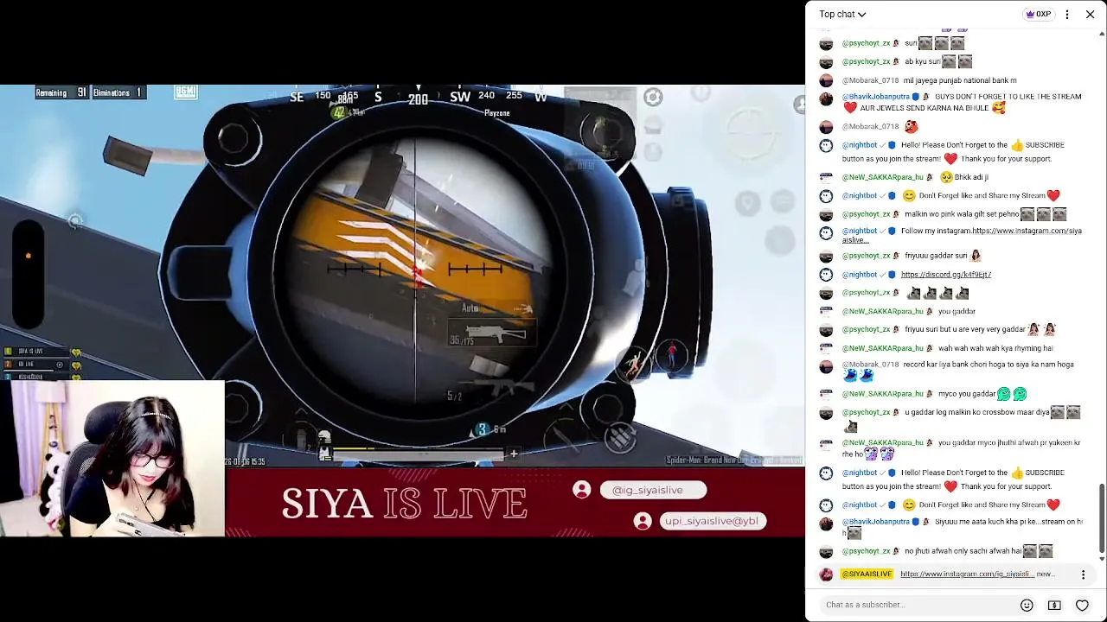Screen dimensions: 1107x622
Task: Open the discord.gg invite link in chat
Action: (946, 275)
